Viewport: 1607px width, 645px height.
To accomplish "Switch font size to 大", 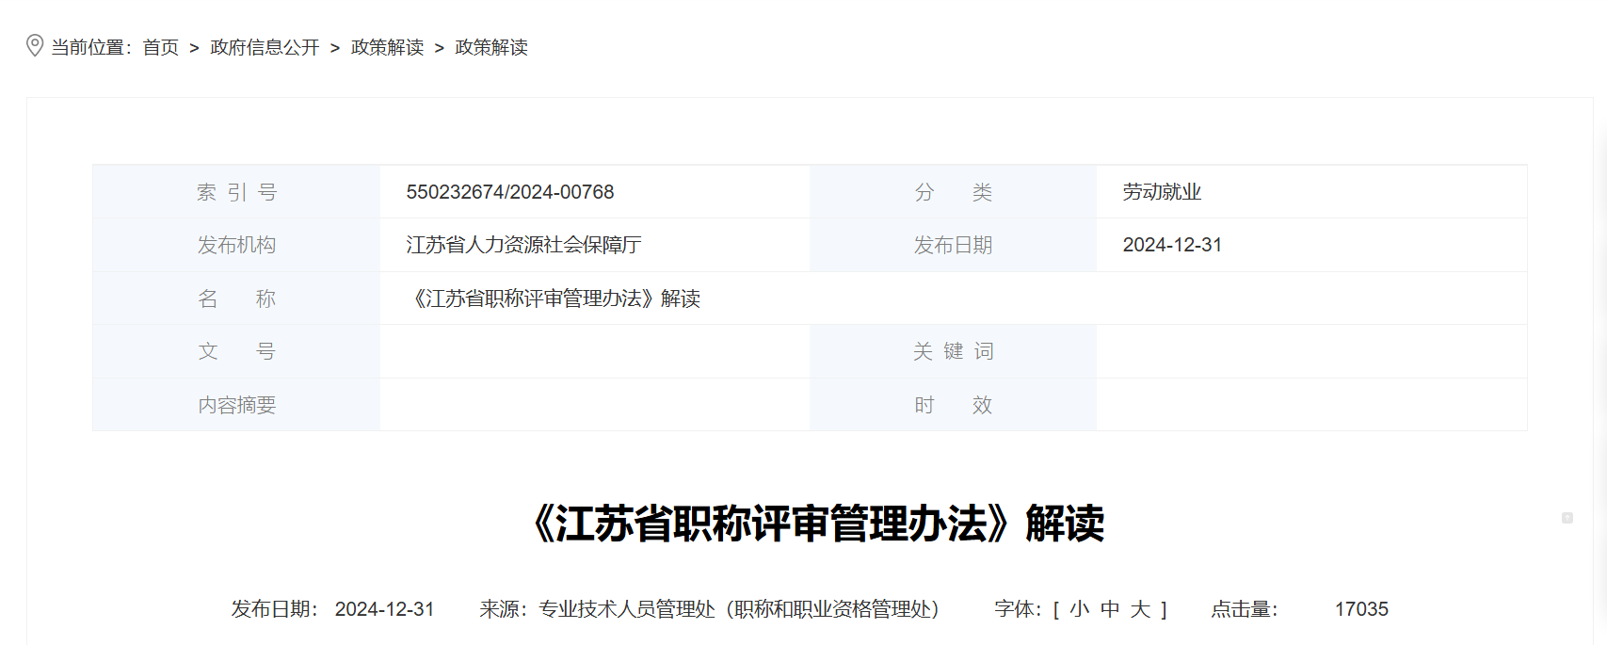I will pos(1140,609).
